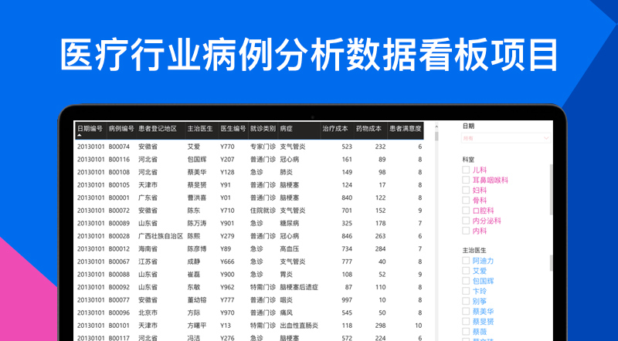The width and height of the screenshot is (618, 341).
Task: Toggle the 口腔科 checkbox
Action: (466, 210)
